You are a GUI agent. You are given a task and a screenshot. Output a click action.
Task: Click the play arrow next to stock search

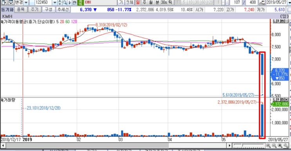tap(70, 2)
